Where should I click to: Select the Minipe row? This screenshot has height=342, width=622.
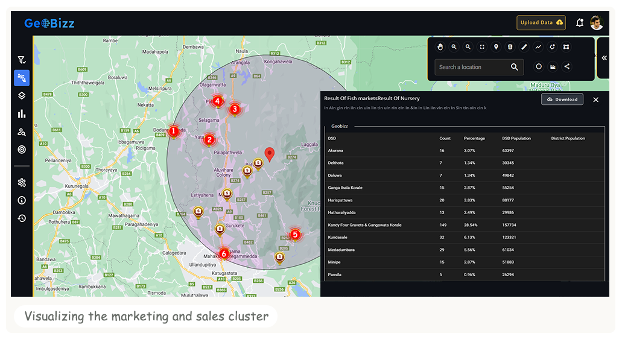(x=465, y=262)
